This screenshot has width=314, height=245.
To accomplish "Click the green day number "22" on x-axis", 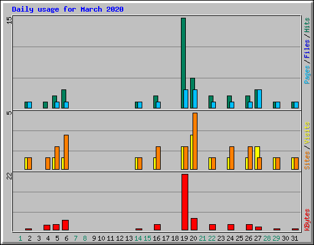I will pyautogui.click(x=212, y=238).
